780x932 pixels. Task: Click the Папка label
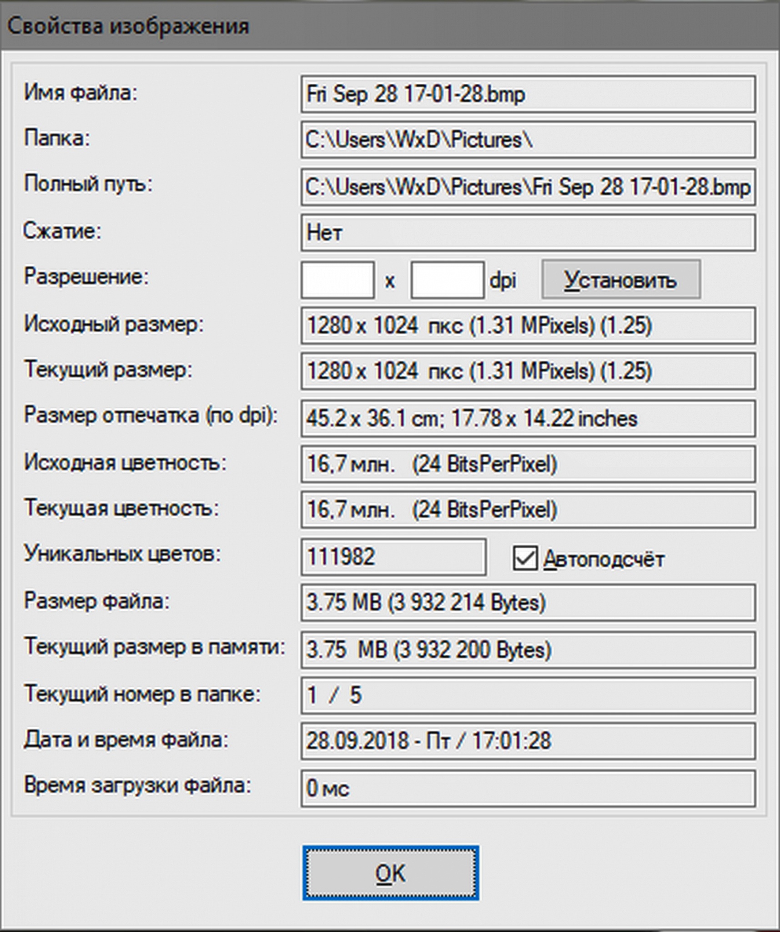coord(57,138)
